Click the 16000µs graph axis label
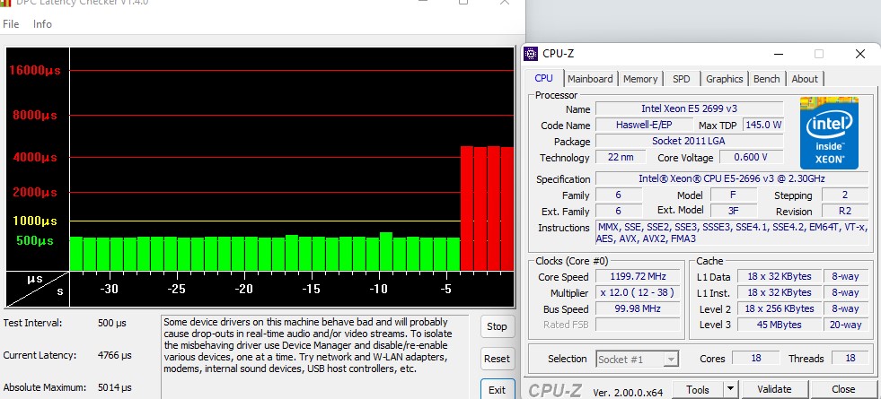This screenshot has height=399, width=881. 34,71
